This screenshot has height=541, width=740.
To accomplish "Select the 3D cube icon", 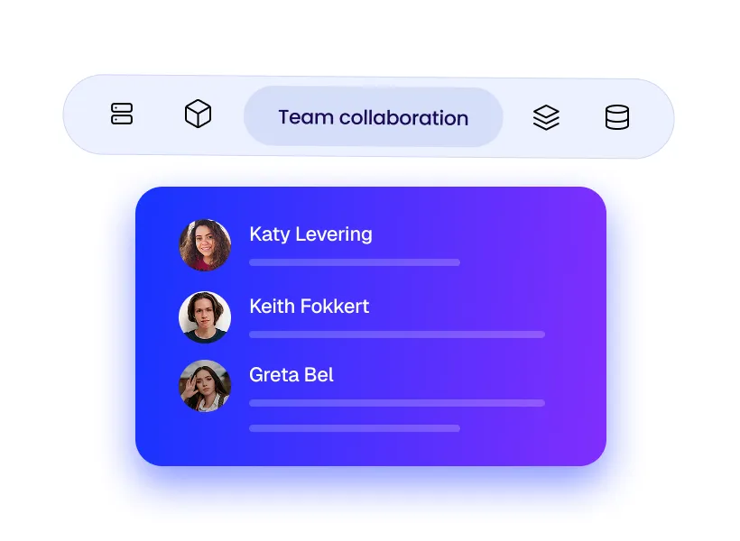I will (199, 114).
